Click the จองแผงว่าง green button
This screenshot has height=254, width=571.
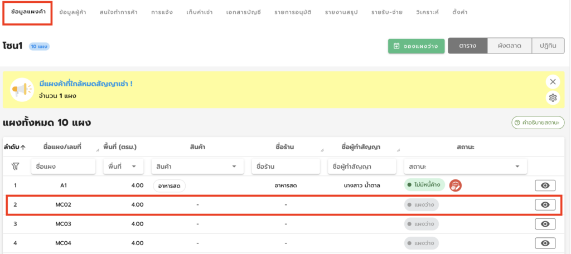(416, 46)
